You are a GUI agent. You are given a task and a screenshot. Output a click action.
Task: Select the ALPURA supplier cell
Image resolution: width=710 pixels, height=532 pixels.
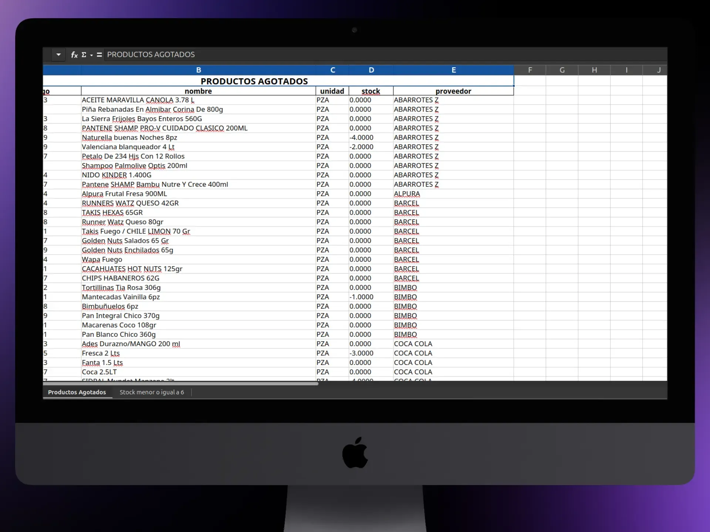pyautogui.click(x=453, y=194)
